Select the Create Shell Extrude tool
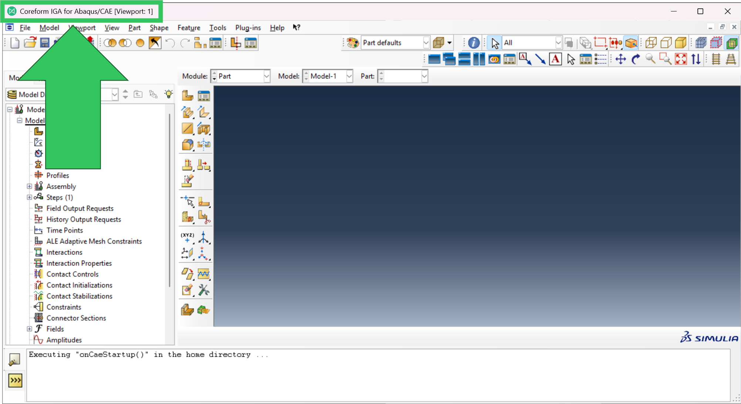Screen dimensions: 741x404 pyautogui.click(x=204, y=112)
